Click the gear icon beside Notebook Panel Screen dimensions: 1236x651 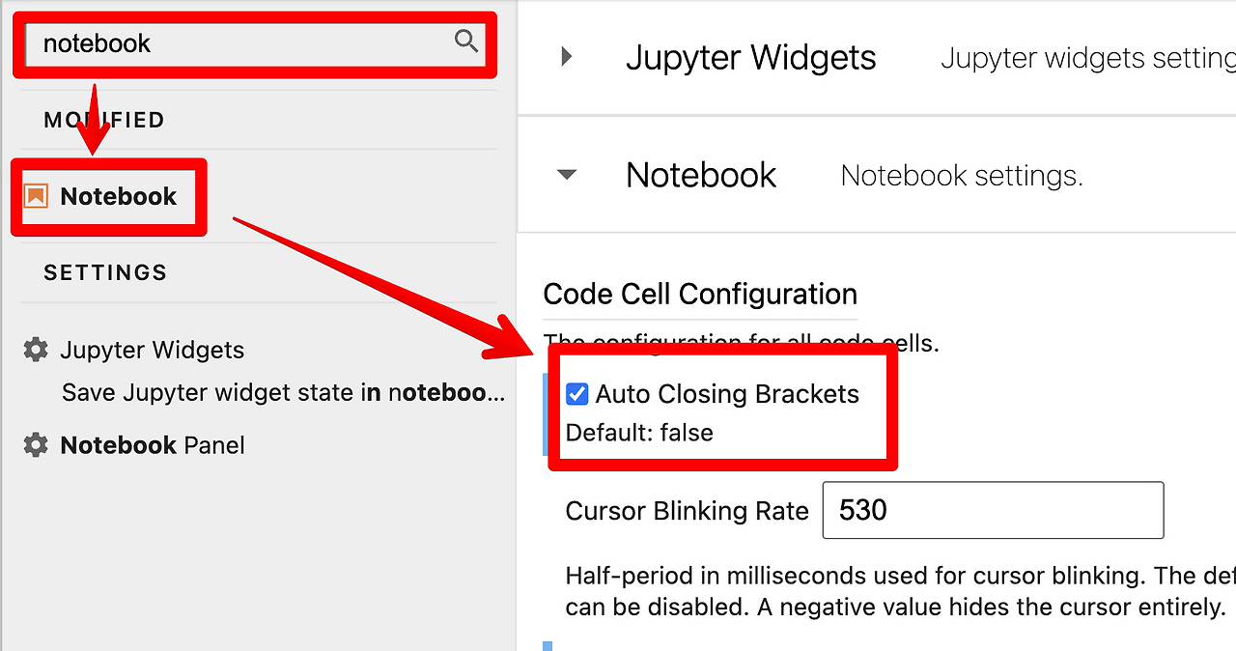pos(36,445)
